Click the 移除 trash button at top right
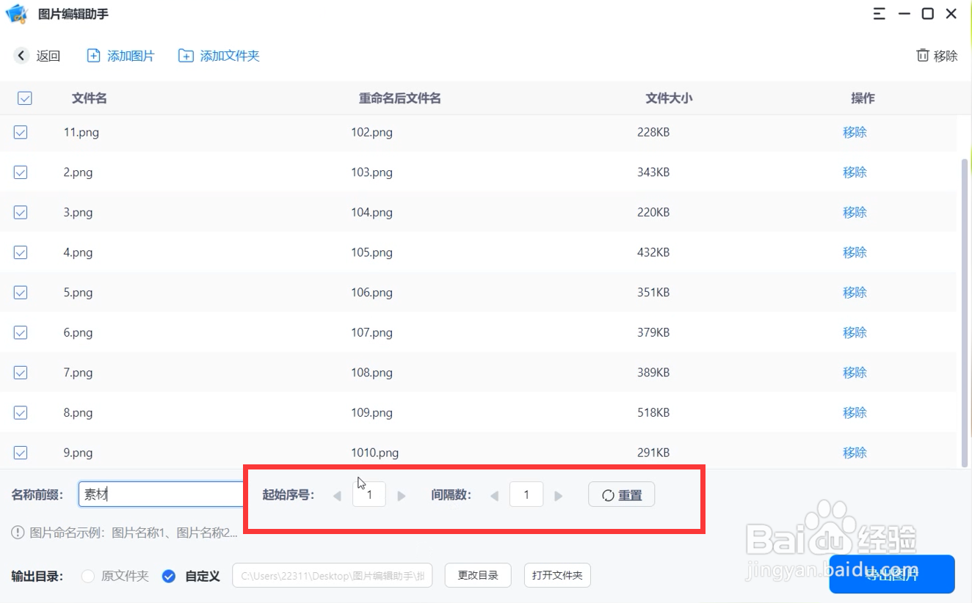Viewport: 972px width, 603px height. [x=937, y=56]
